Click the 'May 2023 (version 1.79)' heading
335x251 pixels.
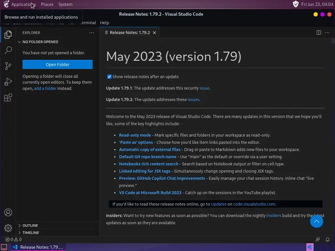[x=173, y=57]
